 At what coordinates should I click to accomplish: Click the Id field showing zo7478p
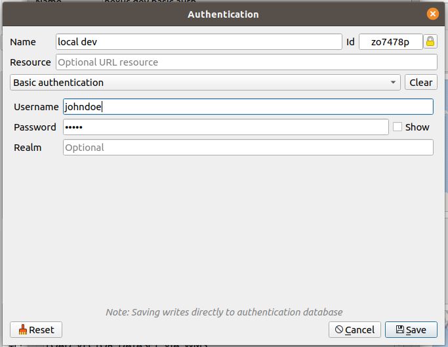coord(390,42)
